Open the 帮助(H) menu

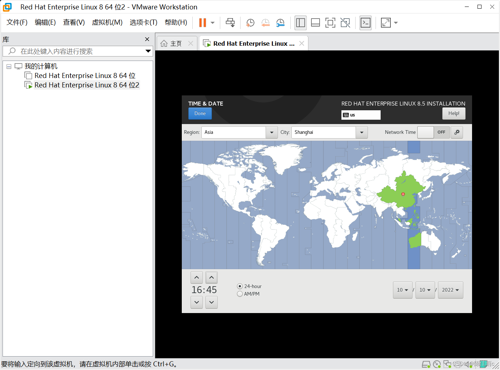coord(176,22)
